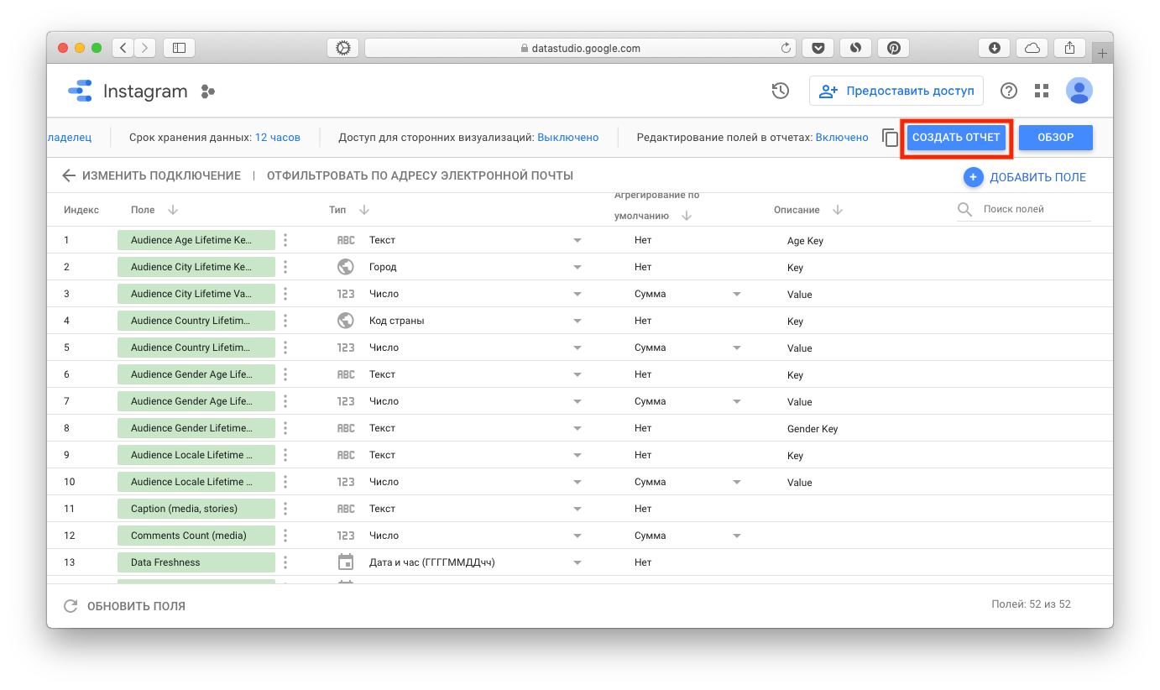This screenshot has height=690, width=1160.
Task: Open aggregation dropdown for Comments Count (media)
Action: [736, 536]
